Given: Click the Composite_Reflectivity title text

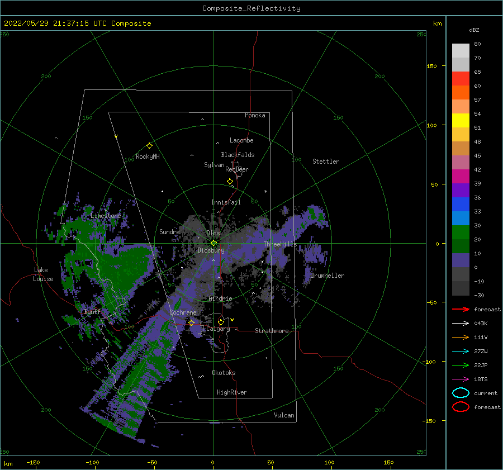Looking at the screenshot, I should pyautogui.click(x=251, y=8).
